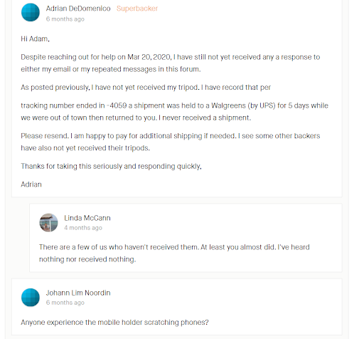
Task: Click the 'Please resend' paragraph
Action: (x=171, y=142)
